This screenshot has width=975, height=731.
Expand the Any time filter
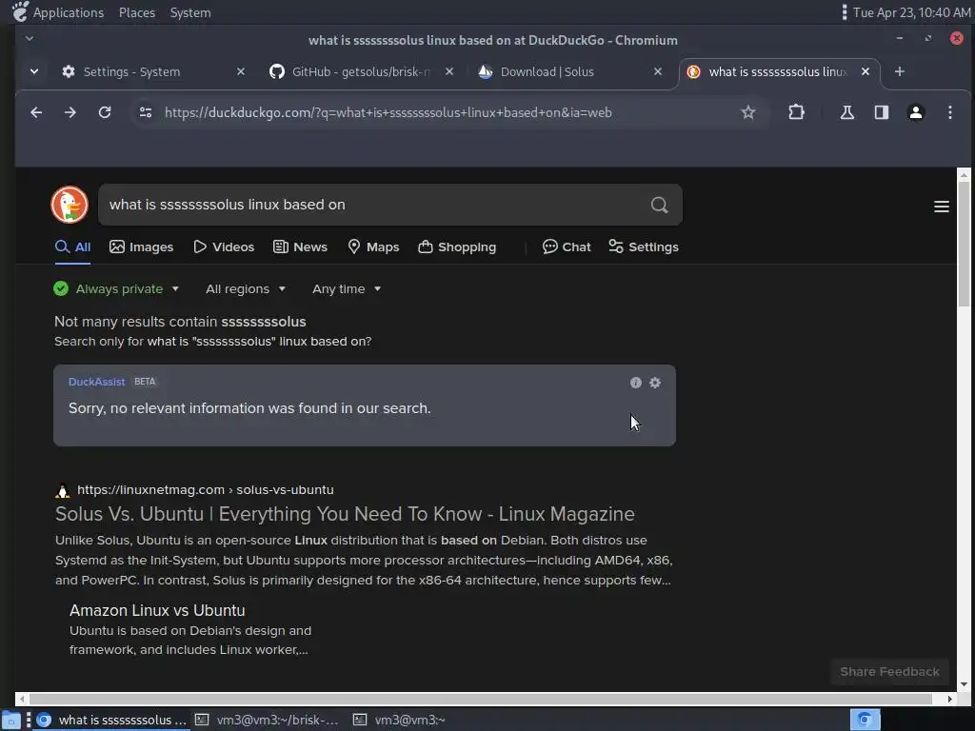(347, 289)
